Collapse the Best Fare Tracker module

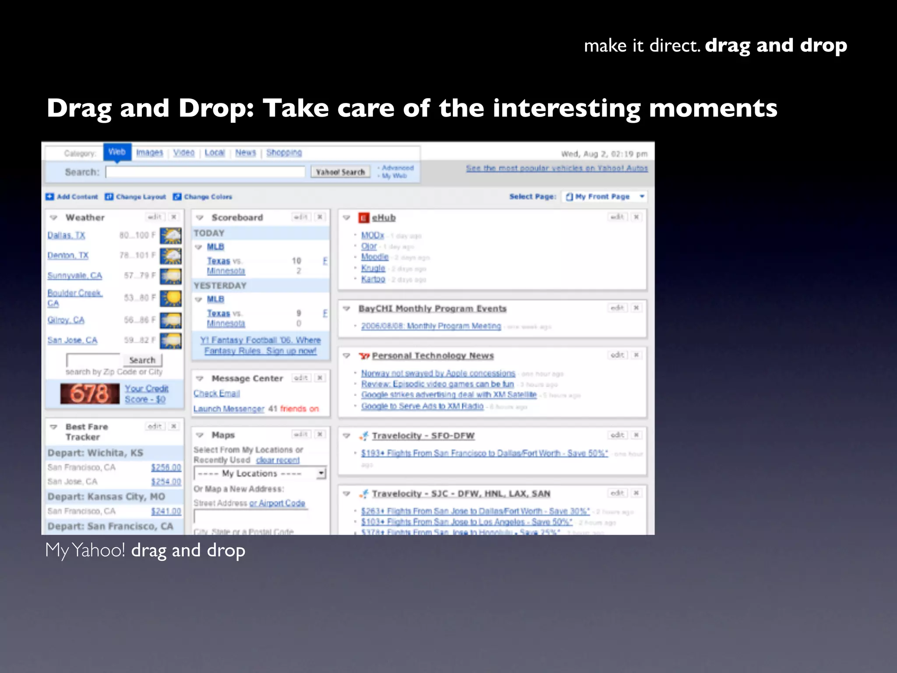click(54, 427)
